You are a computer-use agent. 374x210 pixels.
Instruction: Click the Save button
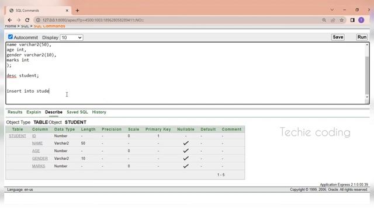click(x=338, y=37)
